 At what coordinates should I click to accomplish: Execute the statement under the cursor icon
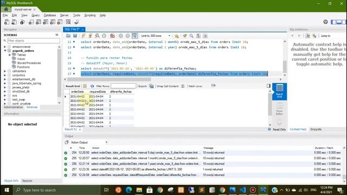point(90,36)
